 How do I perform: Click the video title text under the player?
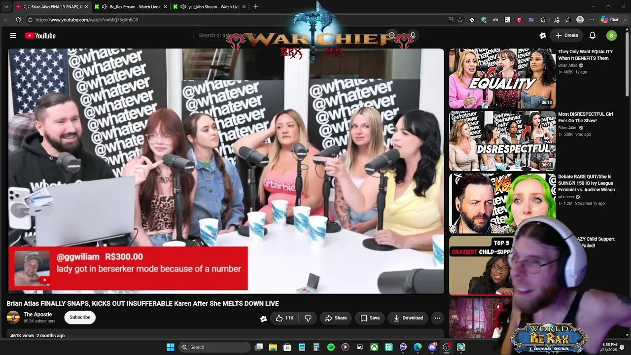(x=142, y=303)
